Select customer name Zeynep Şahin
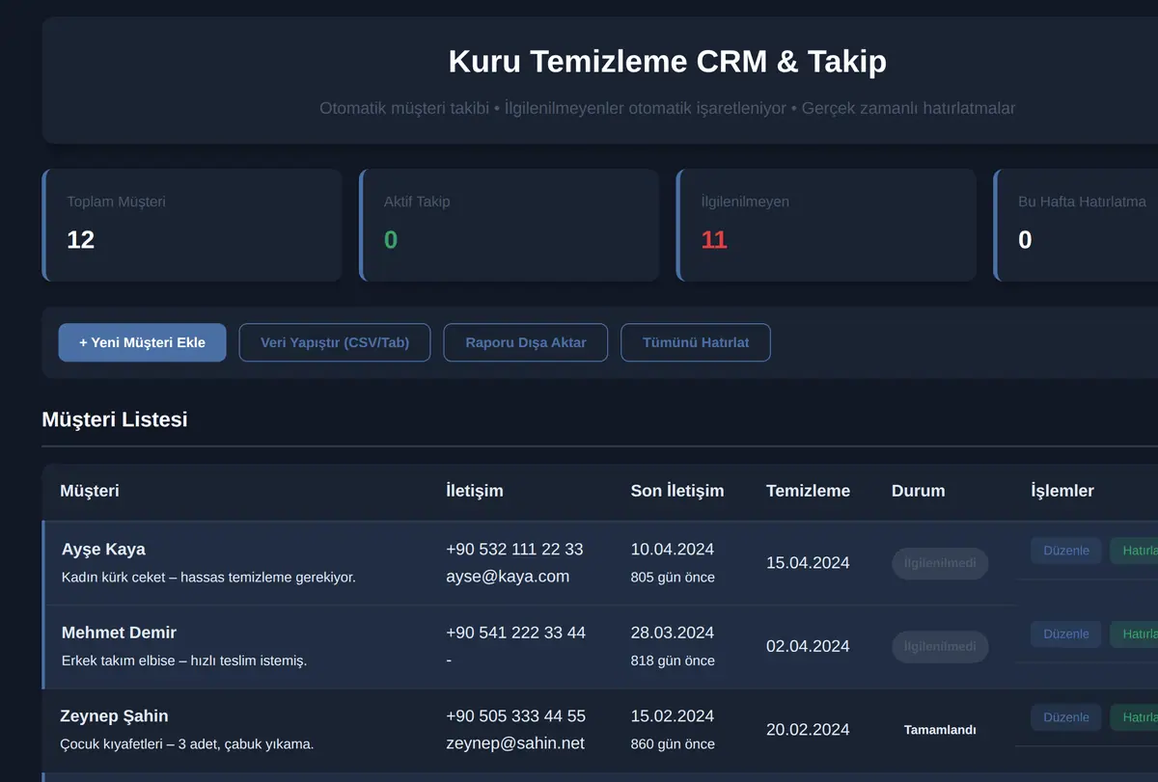This screenshot has width=1158, height=782. [x=114, y=716]
